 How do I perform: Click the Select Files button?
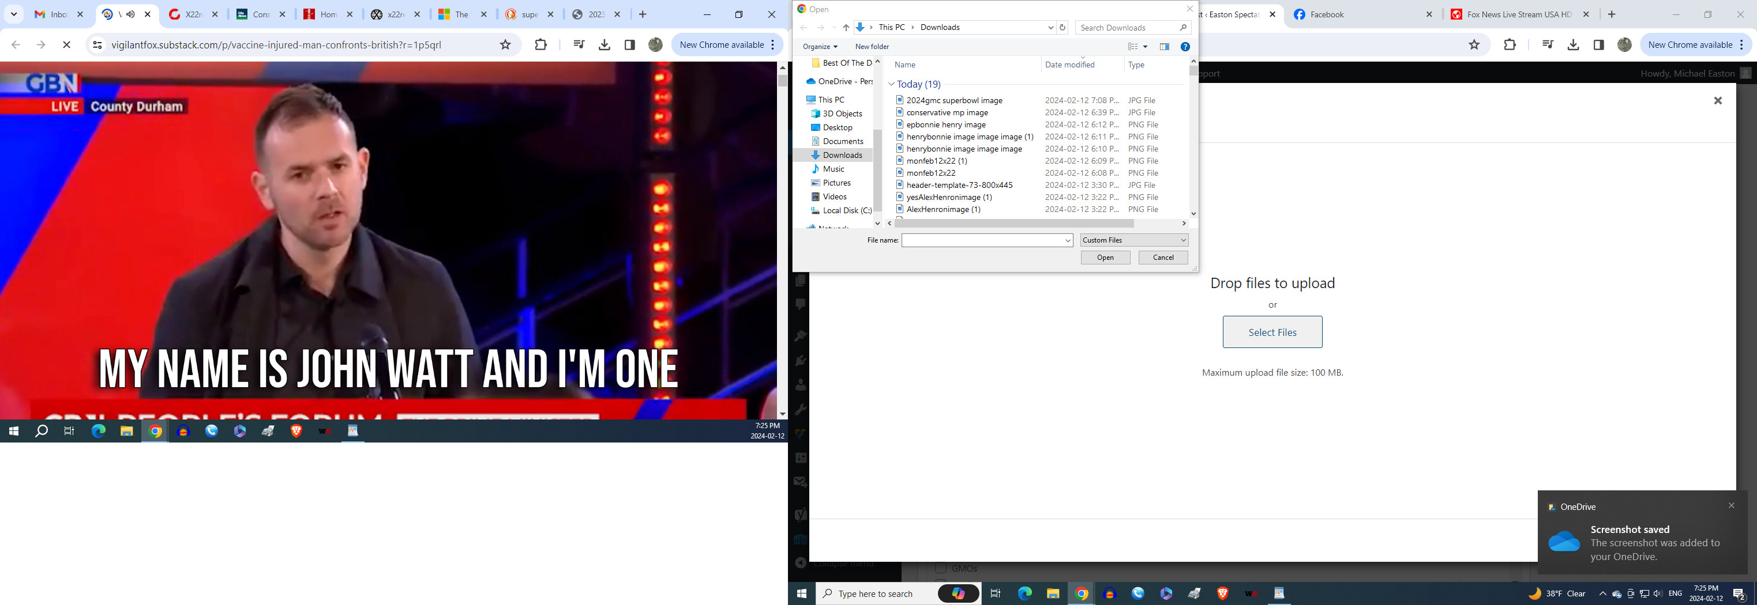(1272, 332)
